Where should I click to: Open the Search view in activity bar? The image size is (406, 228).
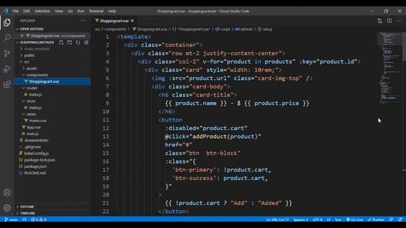click(x=7, y=38)
